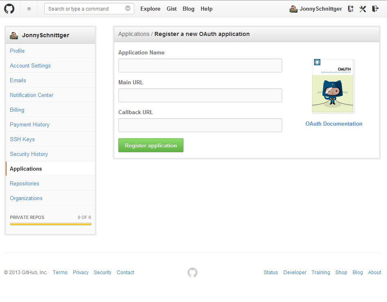Click the Status footer link
387x302 pixels.
click(x=271, y=273)
